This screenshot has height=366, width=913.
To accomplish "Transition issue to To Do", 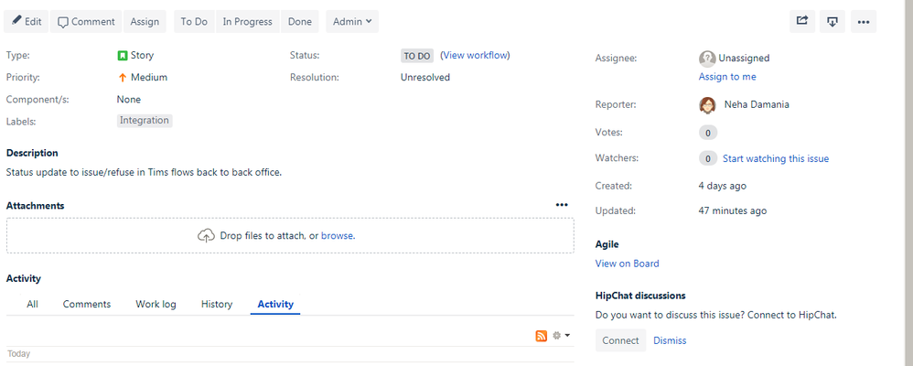I will coord(194,22).
